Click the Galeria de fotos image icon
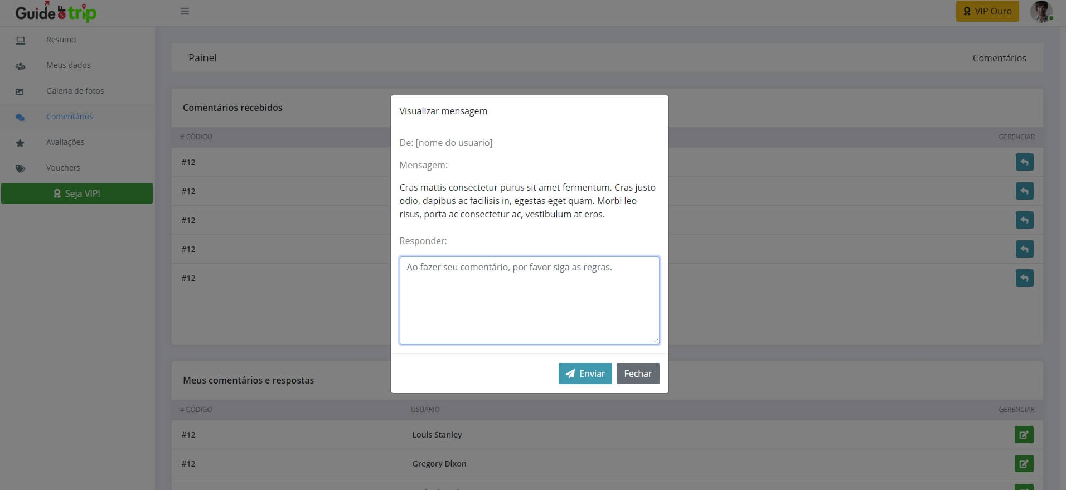The image size is (1066, 490). point(20,91)
